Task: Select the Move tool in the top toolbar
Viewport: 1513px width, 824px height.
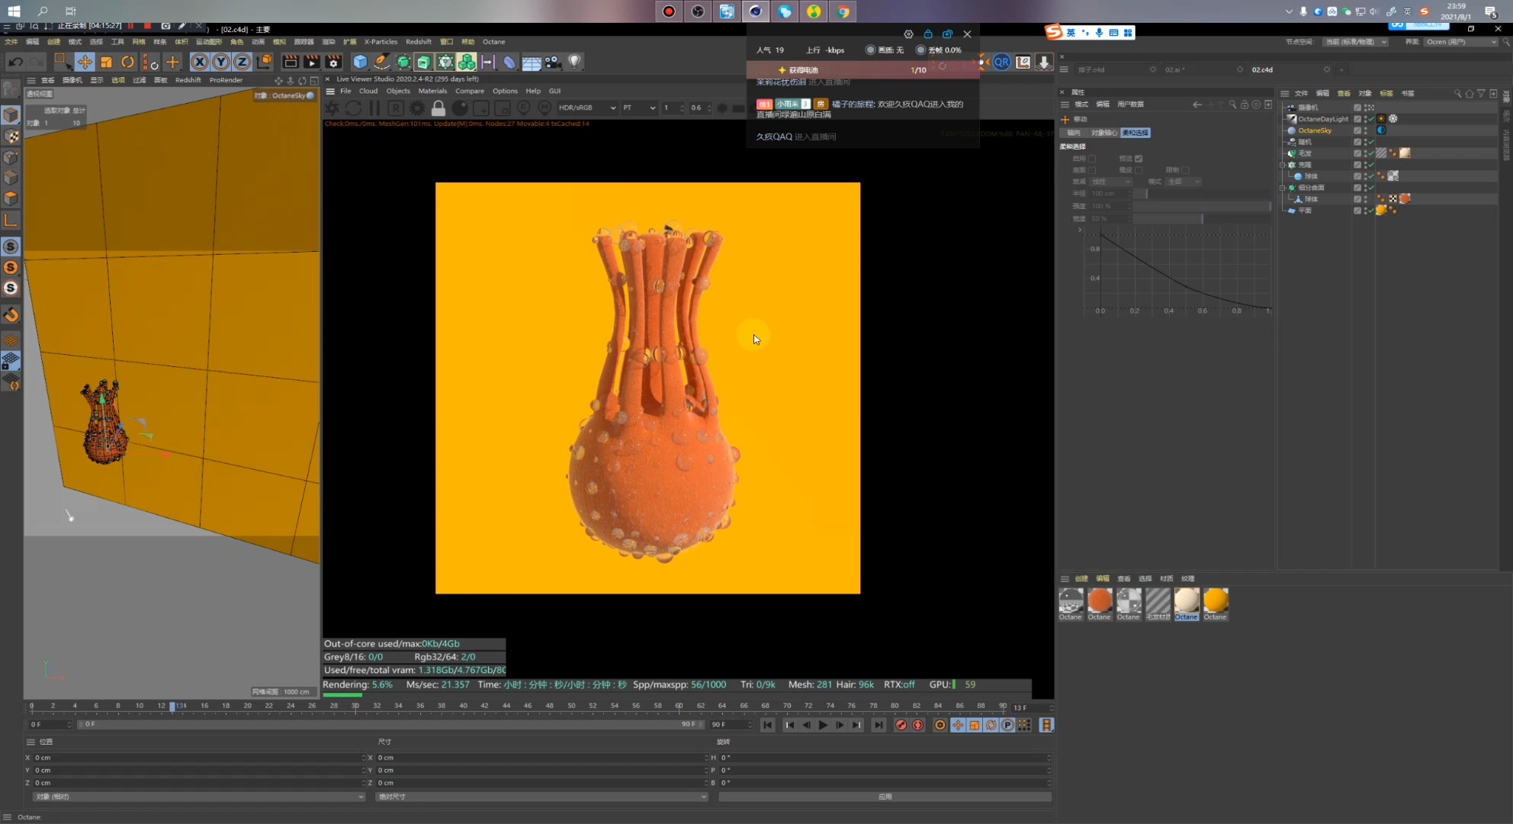Action: 85,62
